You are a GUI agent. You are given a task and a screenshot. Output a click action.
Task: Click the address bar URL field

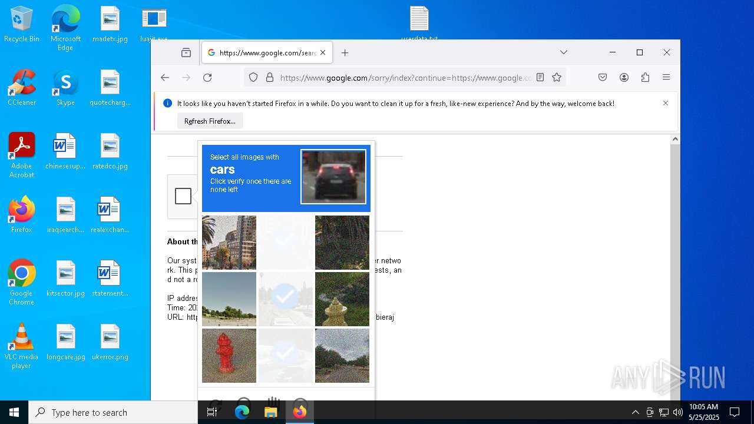[405, 78]
